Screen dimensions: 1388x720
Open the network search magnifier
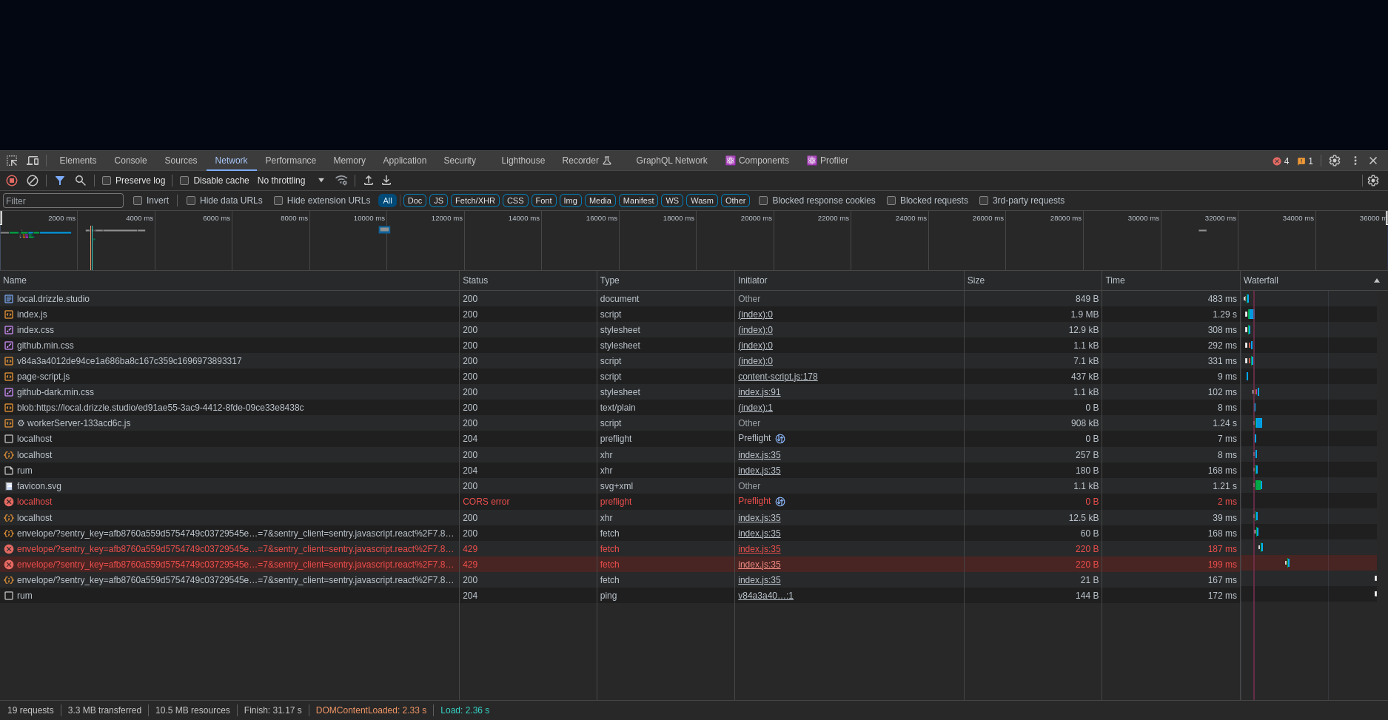coord(81,181)
